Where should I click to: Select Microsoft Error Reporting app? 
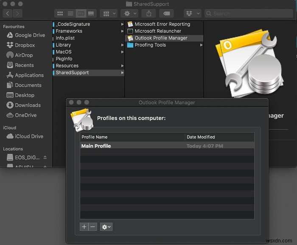point(162,24)
